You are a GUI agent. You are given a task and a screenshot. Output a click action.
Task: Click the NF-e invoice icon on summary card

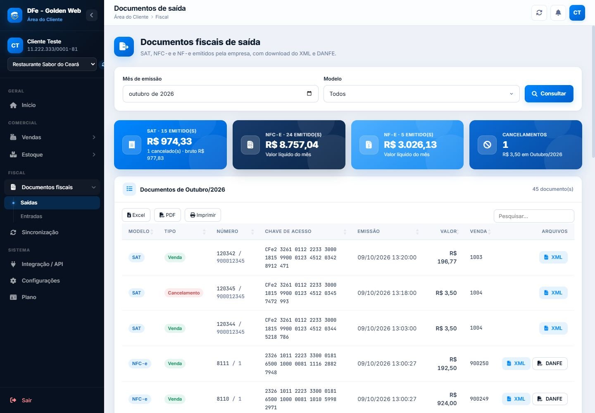369,145
